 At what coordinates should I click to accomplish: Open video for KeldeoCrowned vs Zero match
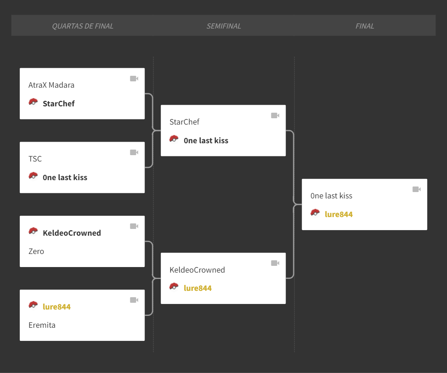134,226
